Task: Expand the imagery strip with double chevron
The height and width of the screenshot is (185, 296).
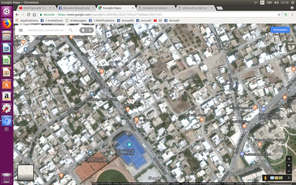Action: (289, 178)
